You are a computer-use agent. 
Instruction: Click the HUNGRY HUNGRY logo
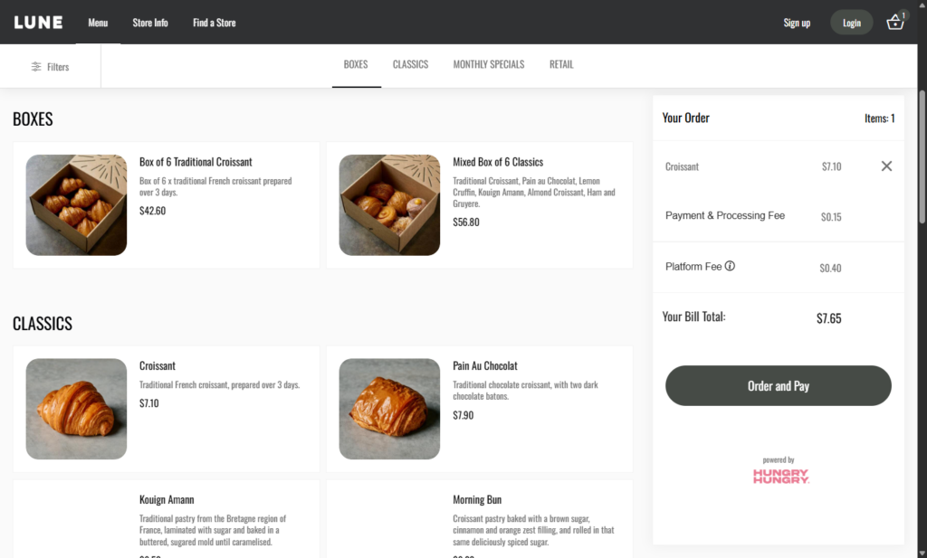[778, 474]
